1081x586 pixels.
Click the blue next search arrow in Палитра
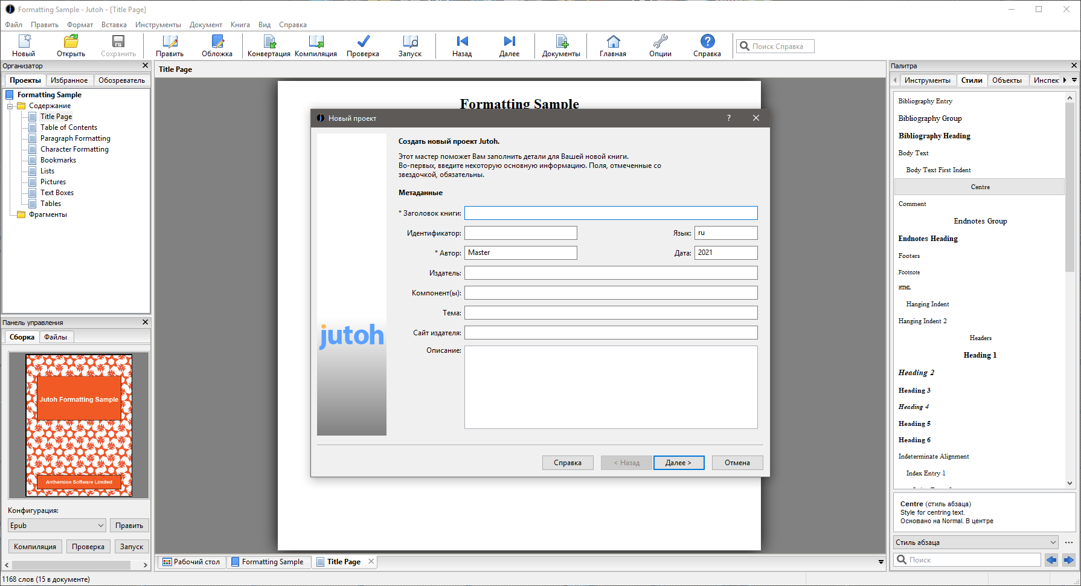[x=1068, y=560]
